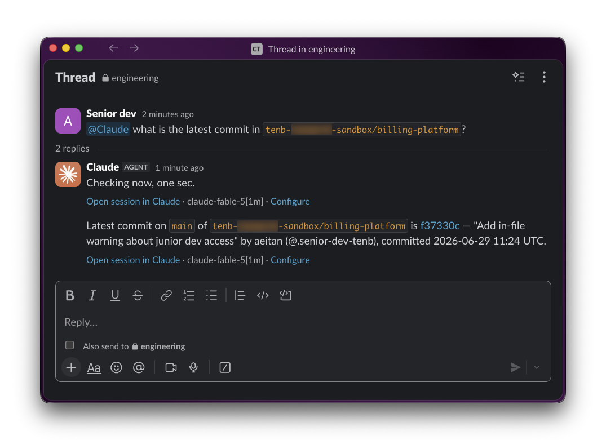Click the 2 minutes ago timestamp
This screenshot has height=440, width=606.
(x=168, y=114)
